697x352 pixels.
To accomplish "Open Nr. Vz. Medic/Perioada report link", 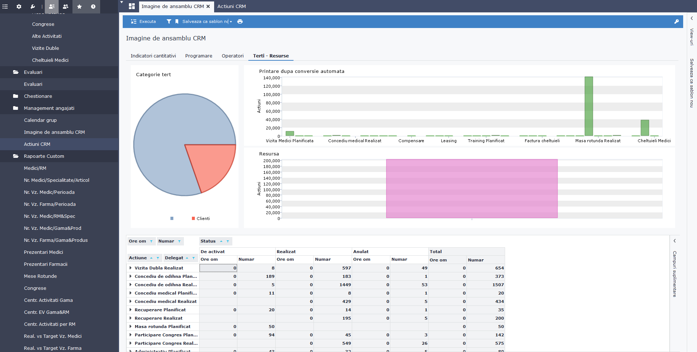I will click(x=49, y=192).
